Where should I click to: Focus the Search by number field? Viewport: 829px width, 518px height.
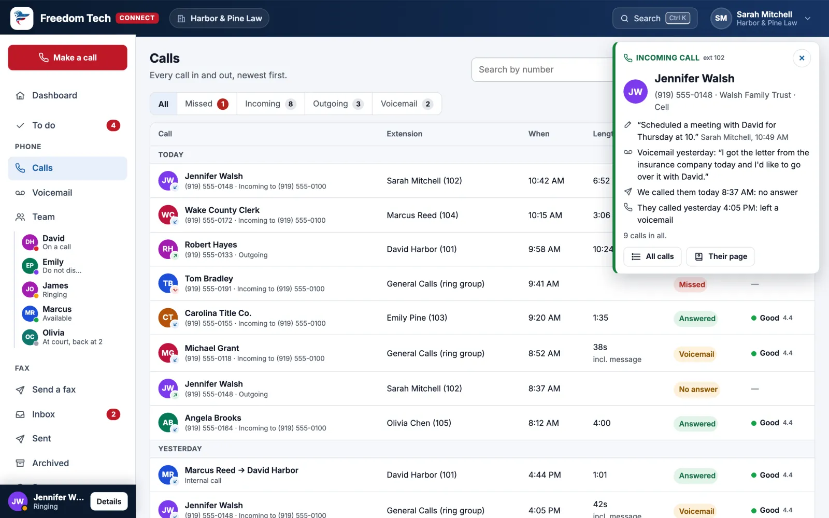tap(542, 69)
